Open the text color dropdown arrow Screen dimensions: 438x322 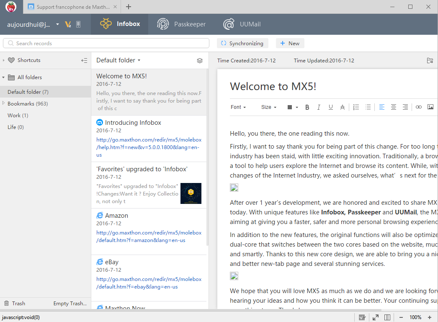click(297, 107)
